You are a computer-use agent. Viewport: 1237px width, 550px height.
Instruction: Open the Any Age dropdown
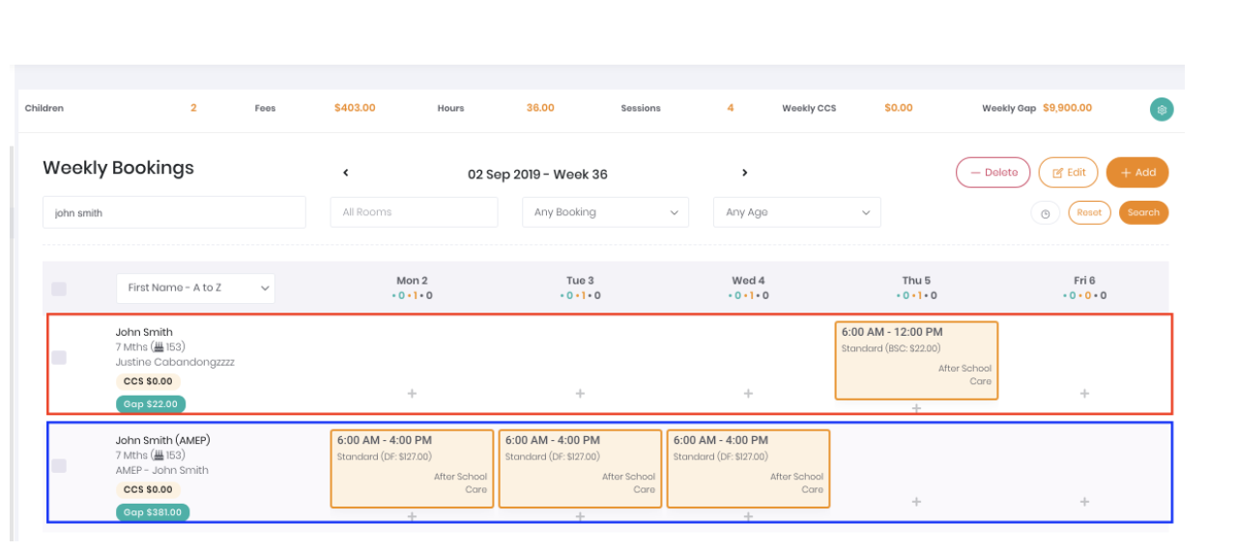point(796,213)
